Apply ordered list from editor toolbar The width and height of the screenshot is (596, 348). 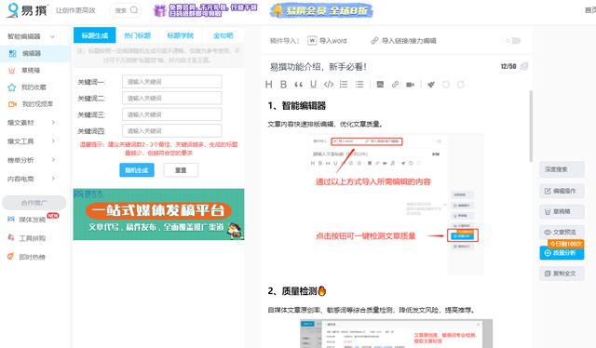tap(344, 85)
